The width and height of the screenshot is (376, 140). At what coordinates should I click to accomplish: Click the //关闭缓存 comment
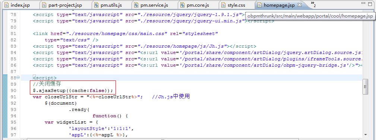(47, 84)
